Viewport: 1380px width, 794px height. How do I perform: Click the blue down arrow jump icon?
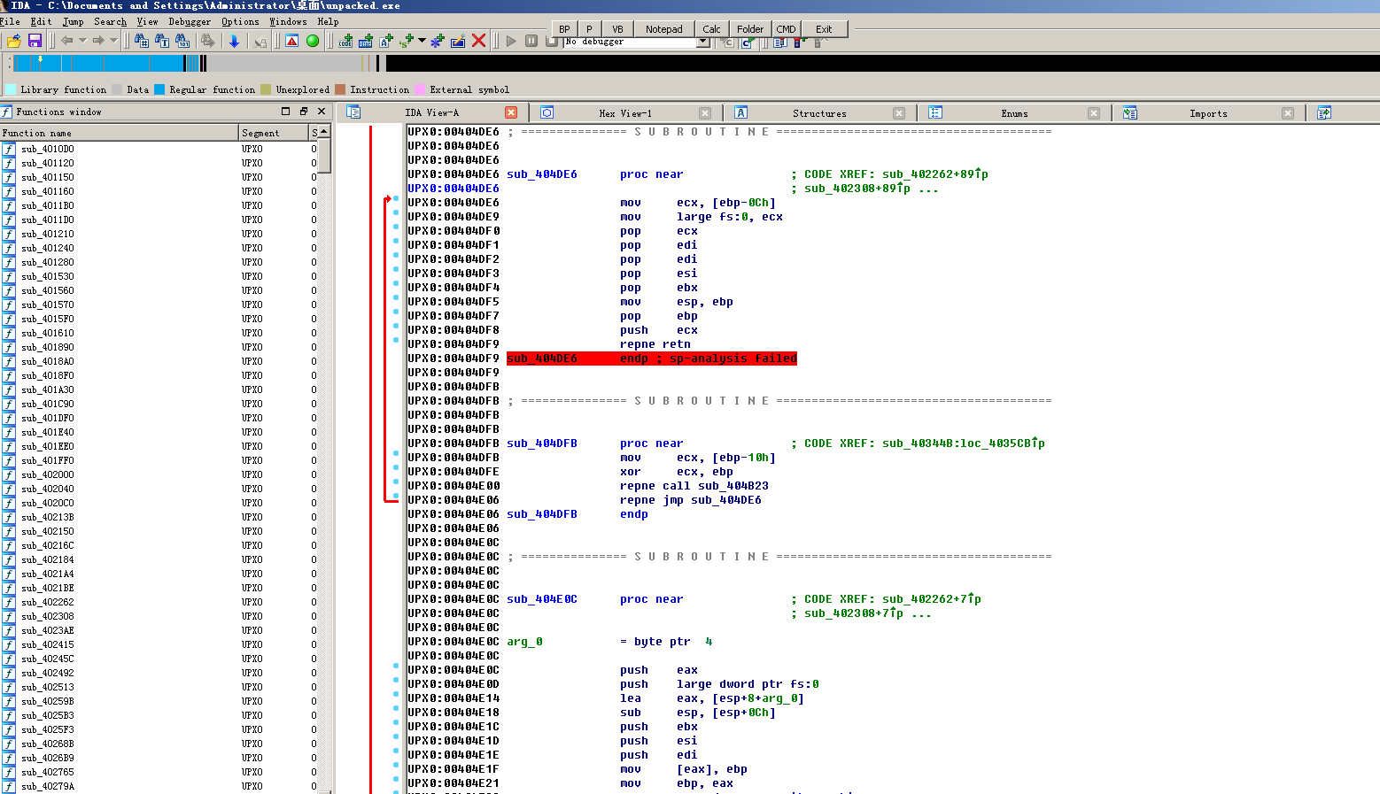pyautogui.click(x=234, y=41)
